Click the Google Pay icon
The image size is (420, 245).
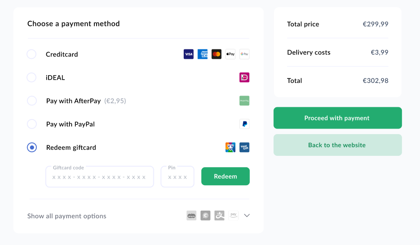(x=244, y=54)
